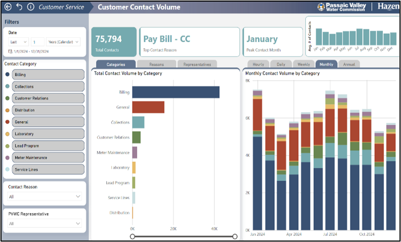Select the Annual tab
The height and width of the screenshot is (242, 401).
(349, 64)
